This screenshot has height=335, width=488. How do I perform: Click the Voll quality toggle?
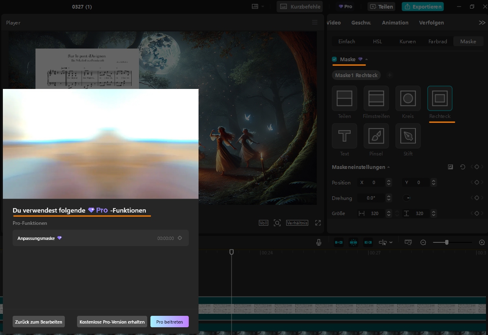point(263,223)
